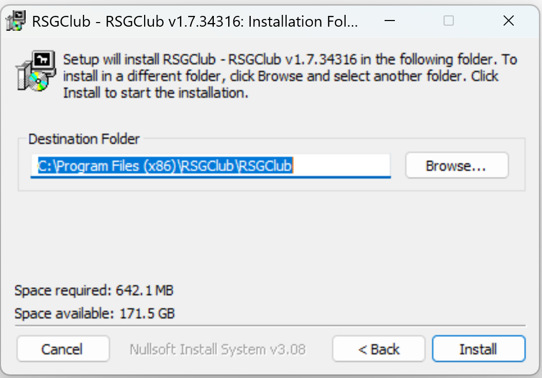542x378 pixels.
Task: Click the large setup computer-and-CD icon
Action: pos(35,71)
